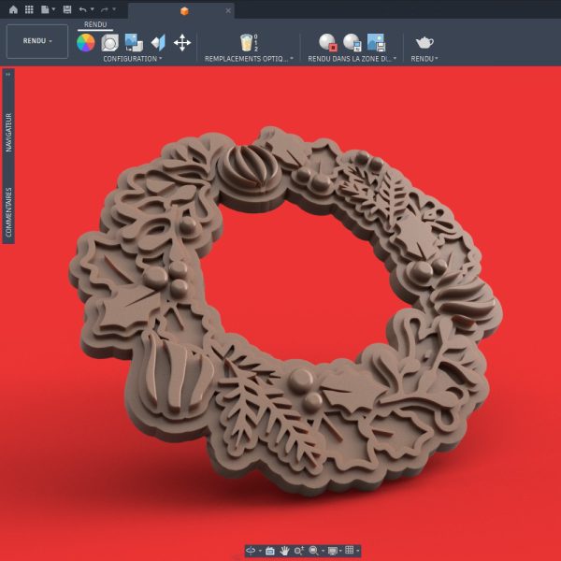This screenshot has height=561, width=561.
Task: Expand the REMPLACEMENTS OPTIQ... menu
Action: 249,59
